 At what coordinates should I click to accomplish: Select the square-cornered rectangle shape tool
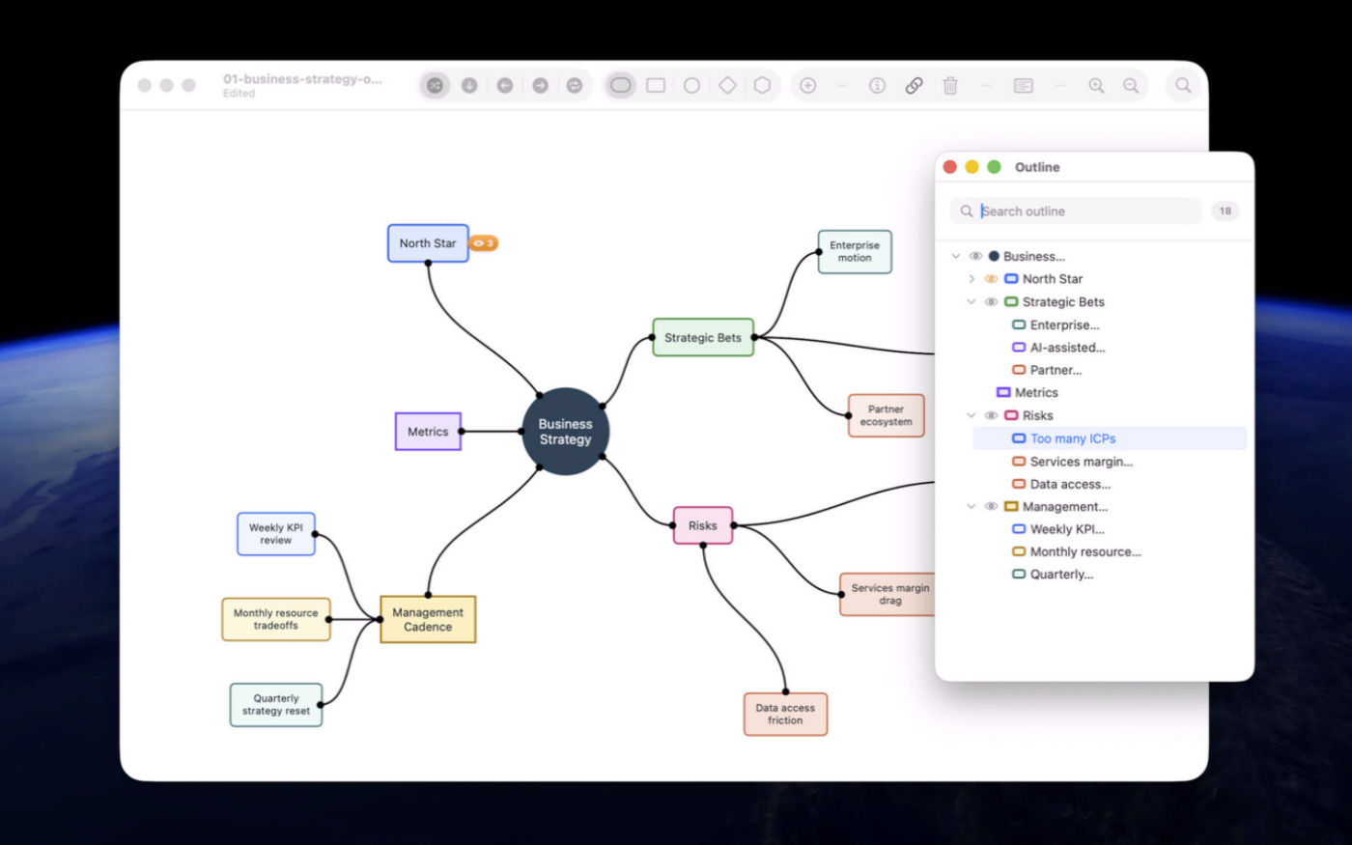click(x=656, y=86)
